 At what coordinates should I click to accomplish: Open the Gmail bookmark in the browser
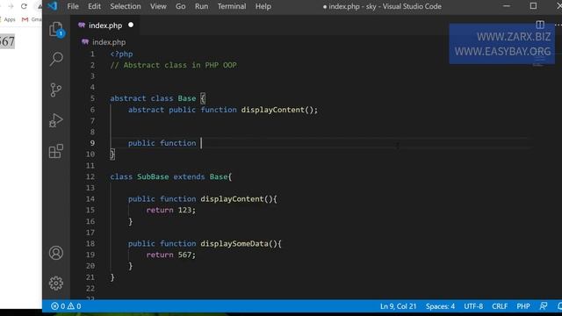pos(32,19)
